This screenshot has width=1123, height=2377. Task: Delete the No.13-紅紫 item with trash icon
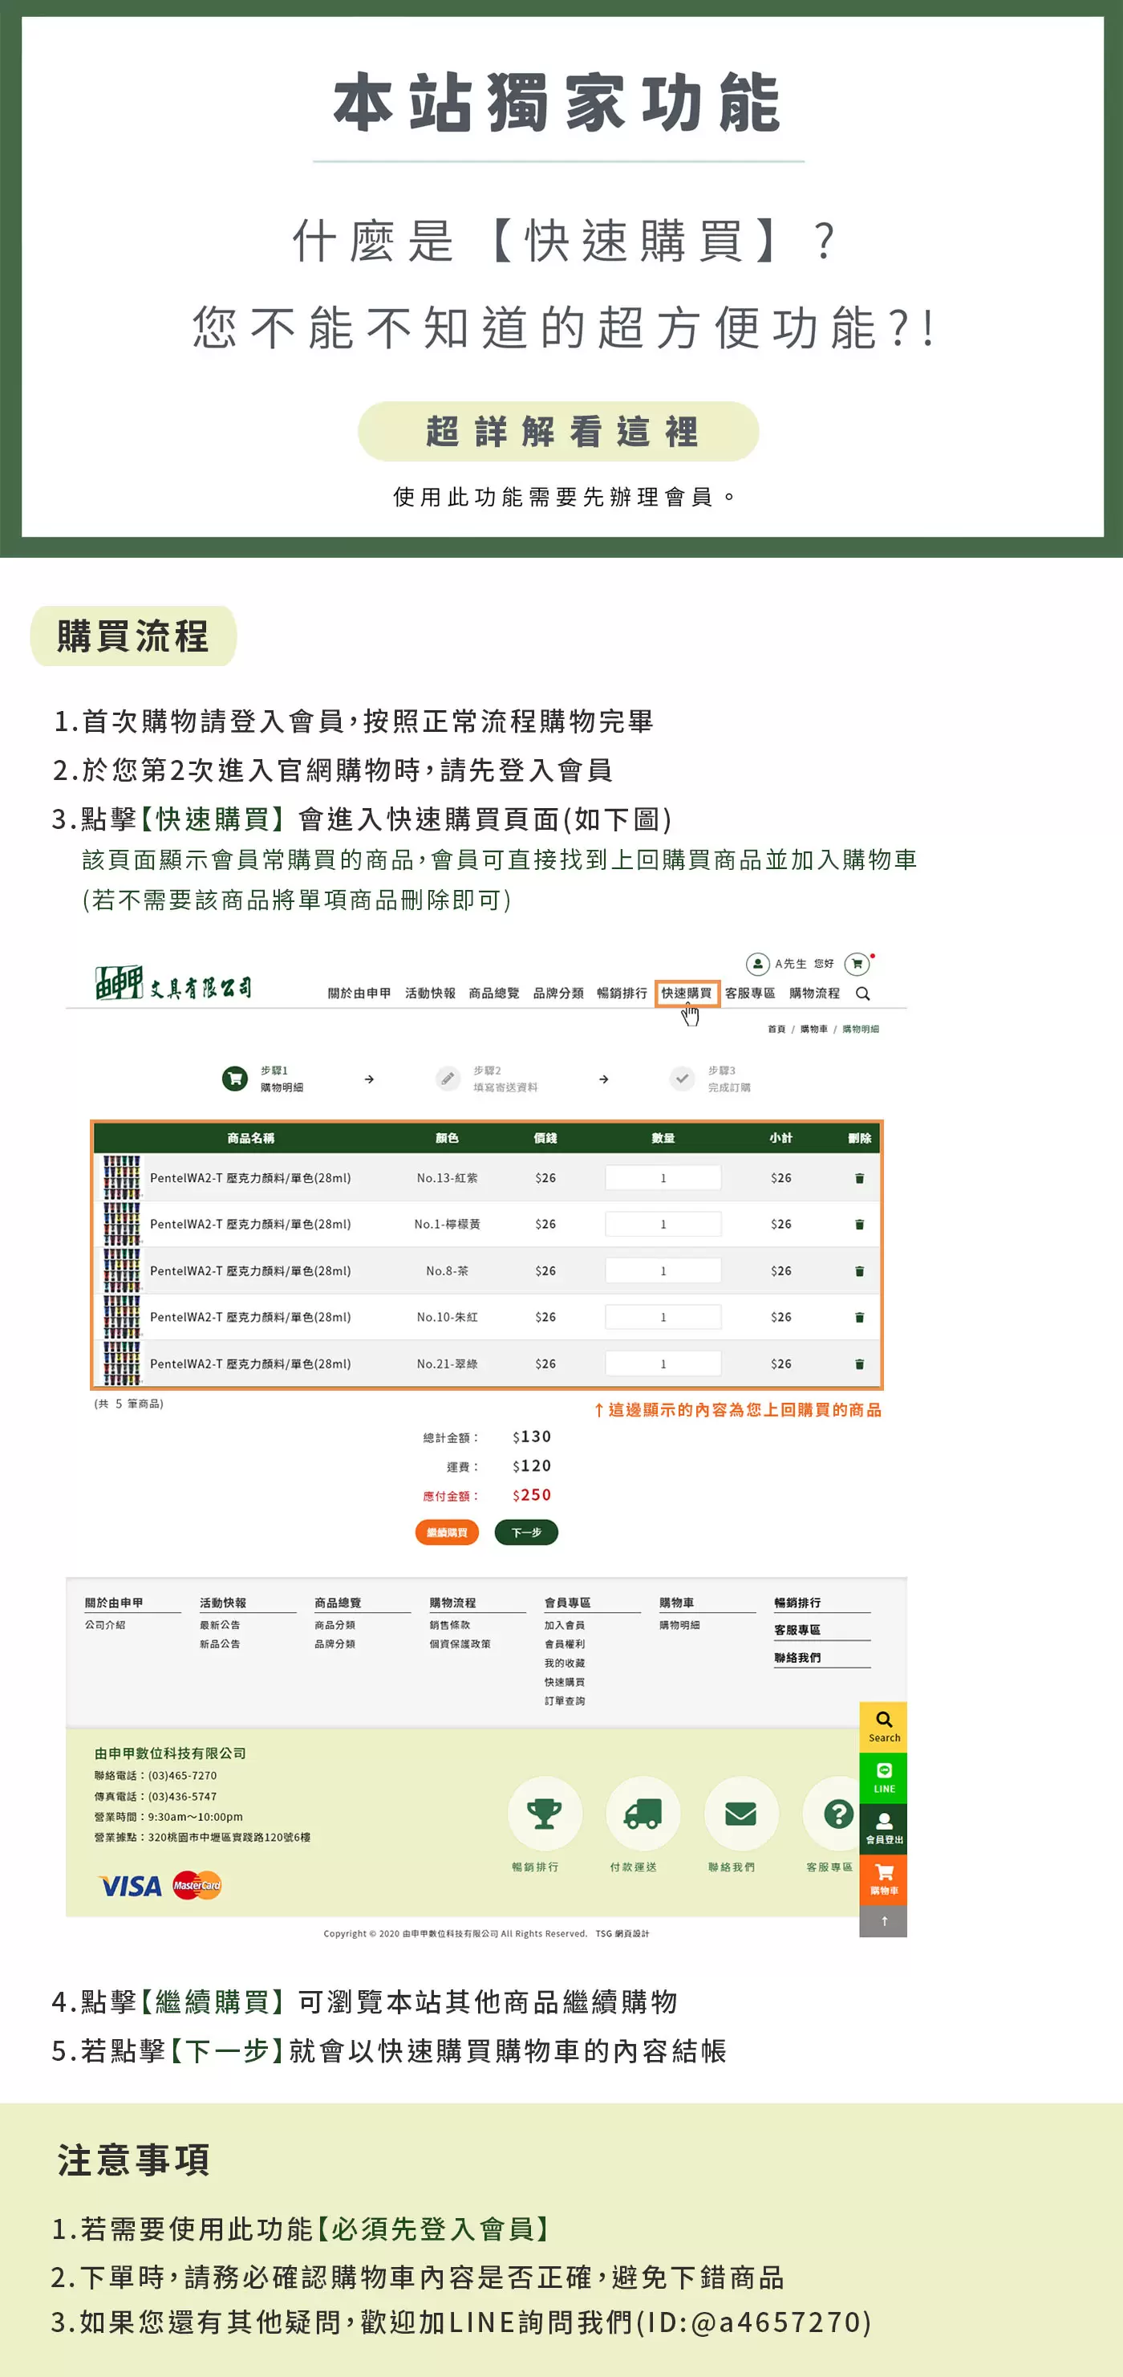click(x=859, y=1178)
